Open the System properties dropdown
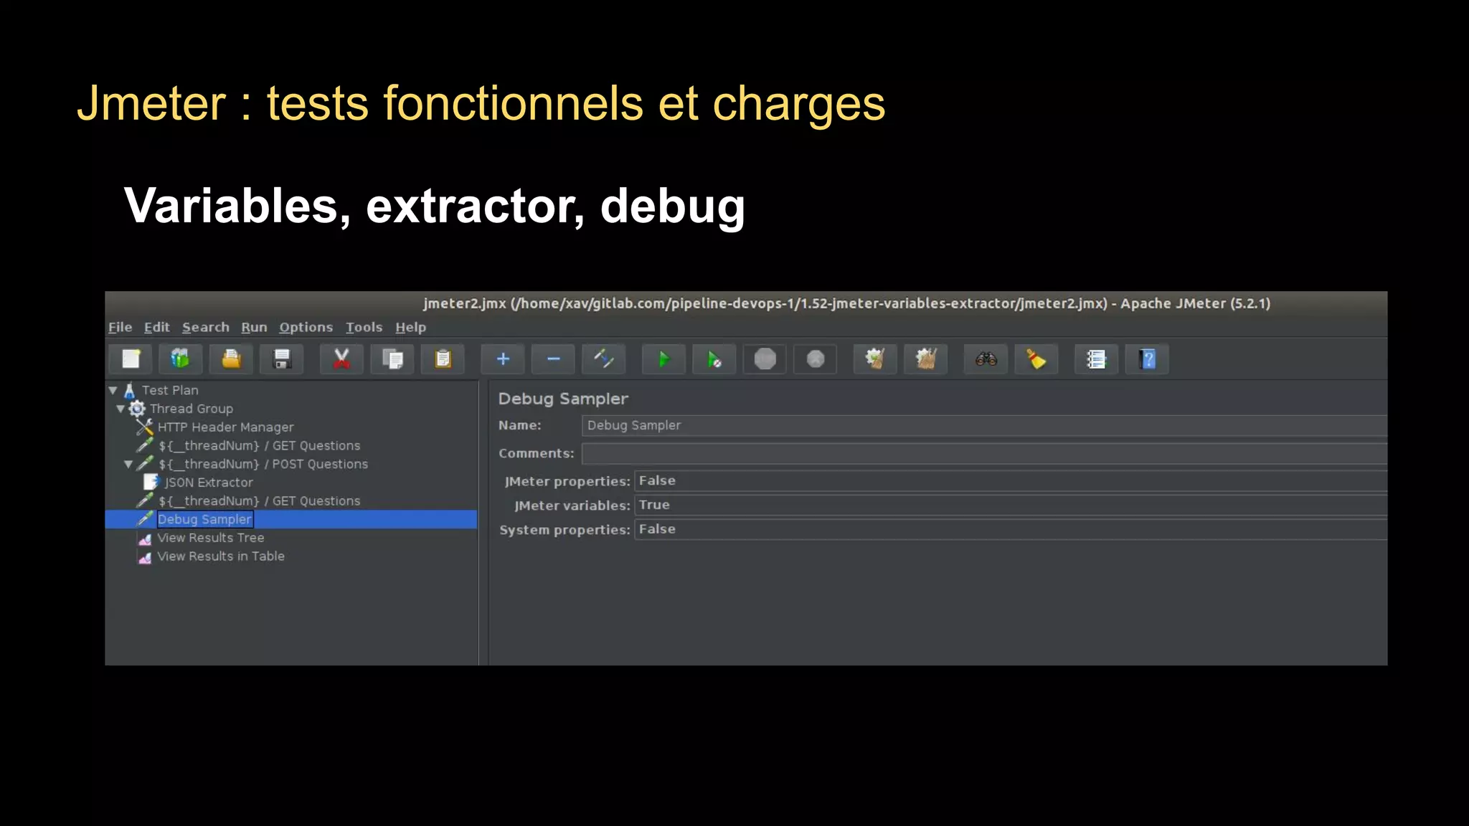Viewport: 1469px width, 826px height. click(x=1011, y=530)
